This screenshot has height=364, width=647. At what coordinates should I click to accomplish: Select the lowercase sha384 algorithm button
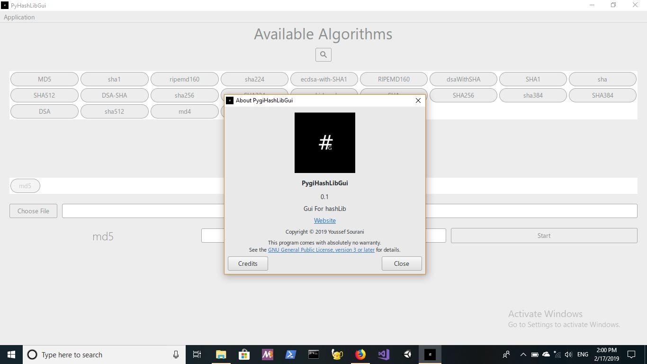click(533, 95)
